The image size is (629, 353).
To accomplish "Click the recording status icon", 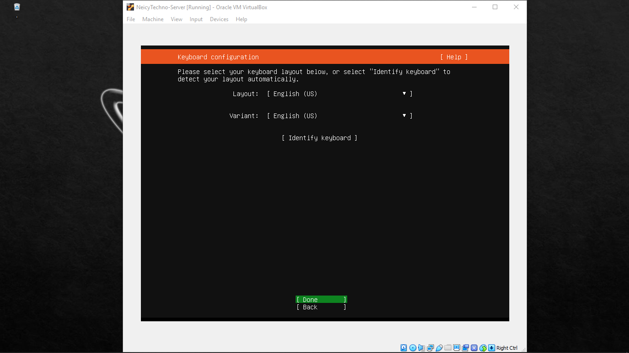I will coord(466,348).
